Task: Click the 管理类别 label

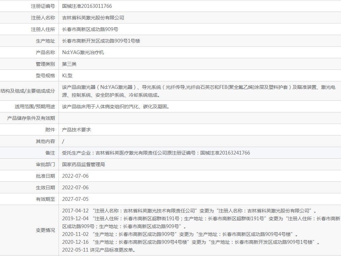Action: (x=46, y=64)
